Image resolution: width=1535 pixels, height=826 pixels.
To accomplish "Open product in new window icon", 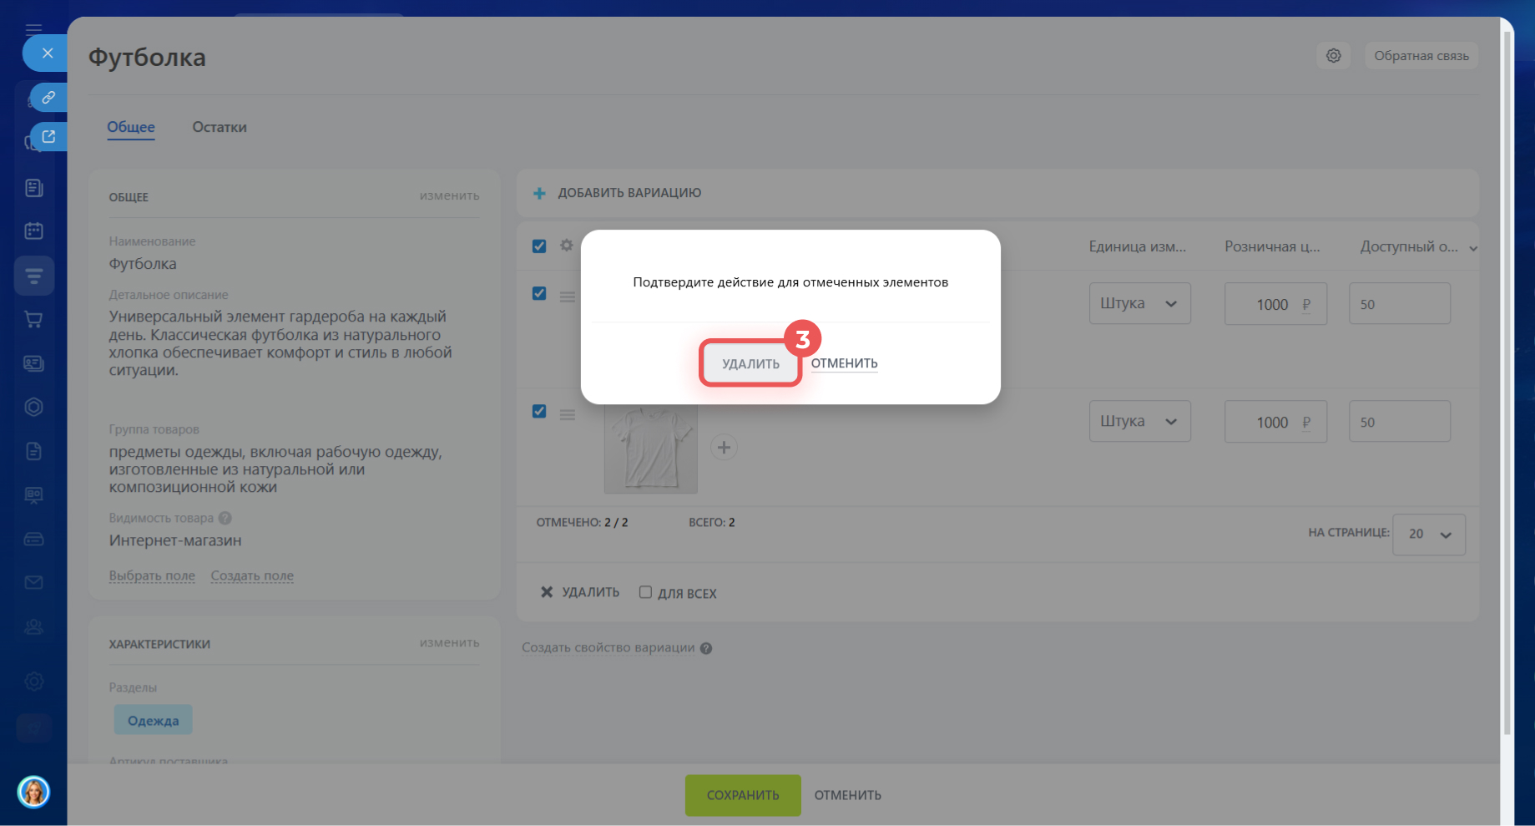I will coord(48,137).
